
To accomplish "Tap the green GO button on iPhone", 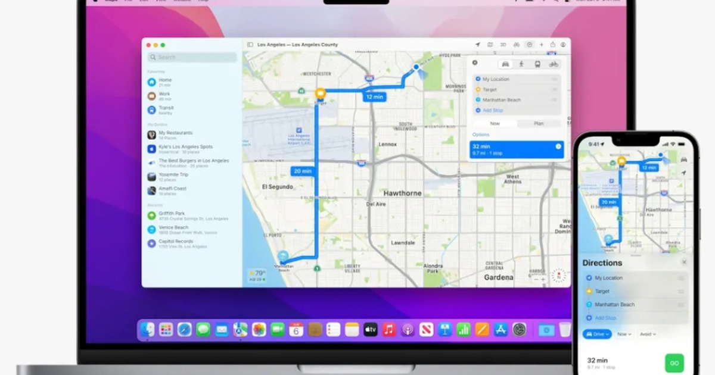I will [674, 362].
